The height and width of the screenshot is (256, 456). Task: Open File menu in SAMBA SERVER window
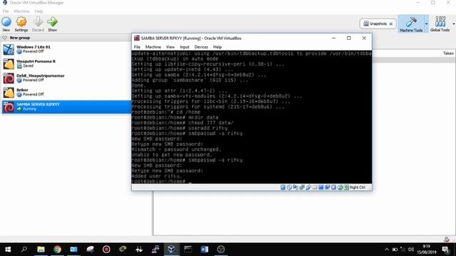[137, 47]
